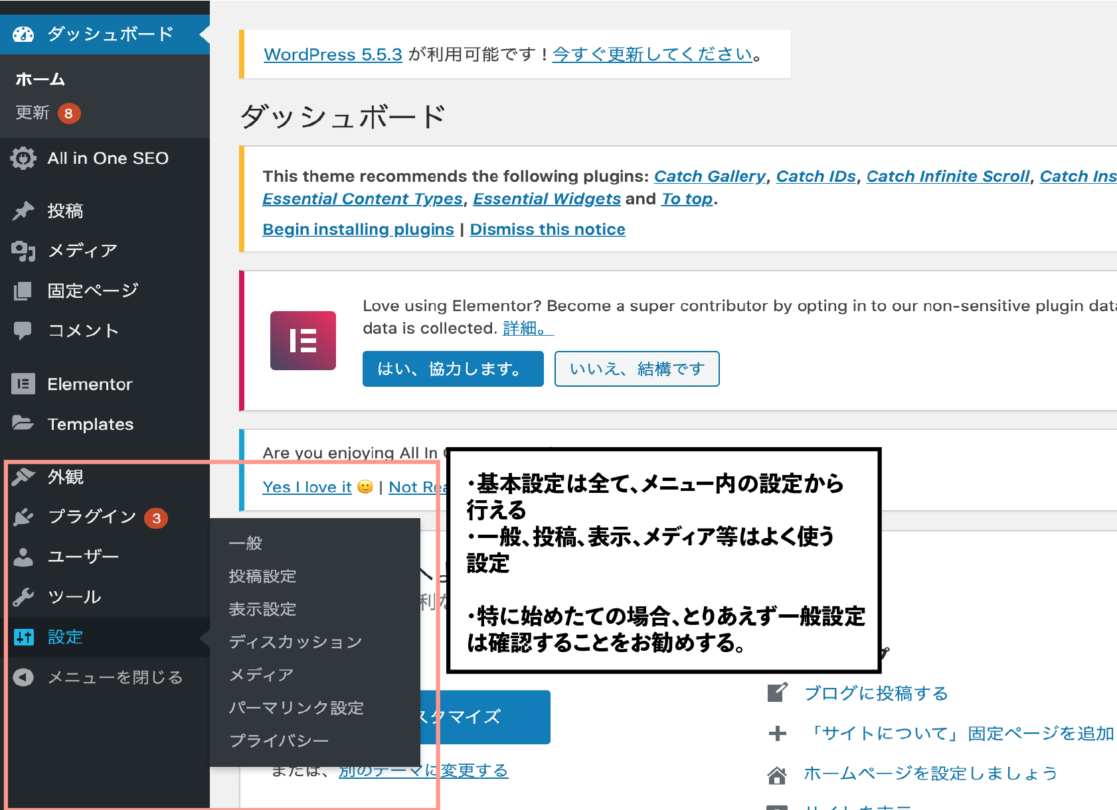This screenshot has width=1117, height=810.
Task: Click the Templates folder icon
Action: tap(23, 423)
